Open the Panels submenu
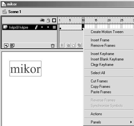 [x=109, y=122]
